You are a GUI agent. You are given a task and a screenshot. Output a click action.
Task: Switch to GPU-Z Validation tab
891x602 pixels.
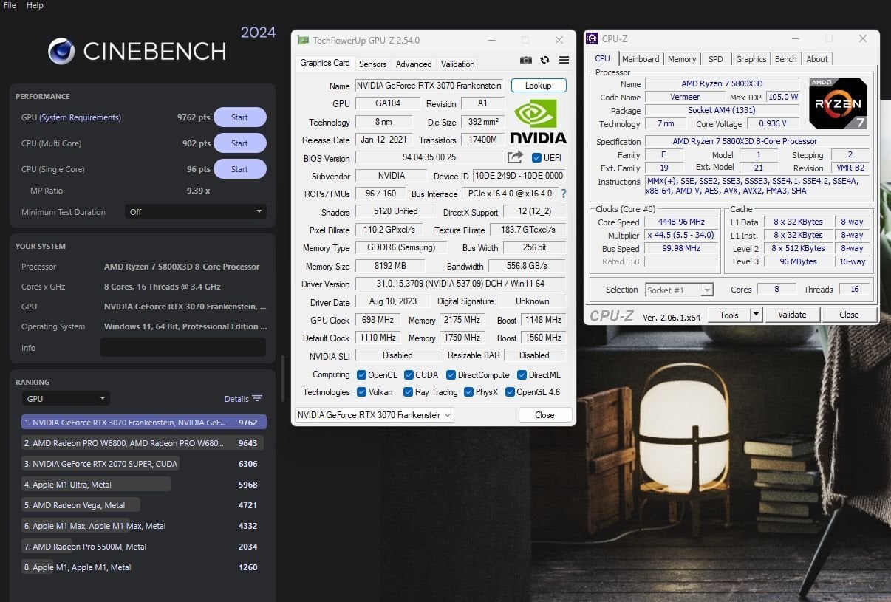click(458, 64)
